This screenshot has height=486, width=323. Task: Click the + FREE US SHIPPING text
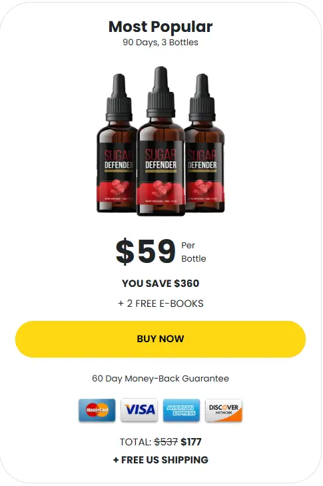tap(161, 459)
